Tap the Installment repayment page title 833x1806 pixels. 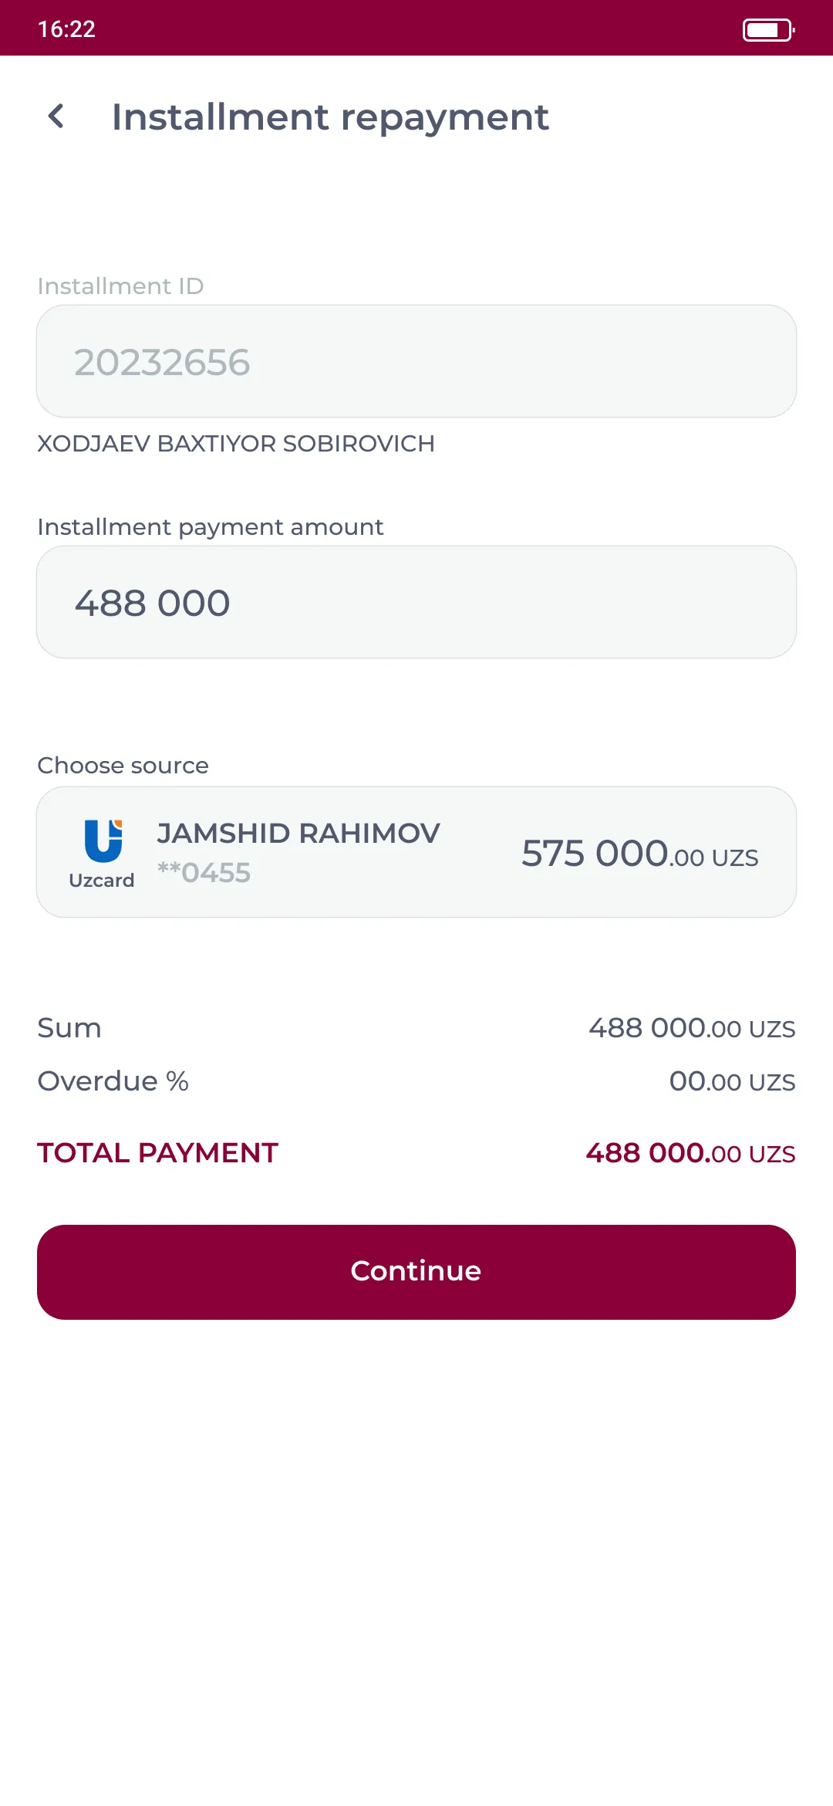tap(330, 117)
